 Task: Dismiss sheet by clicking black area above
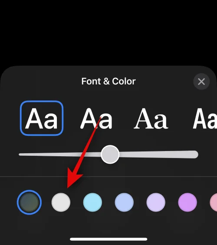[108, 32]
